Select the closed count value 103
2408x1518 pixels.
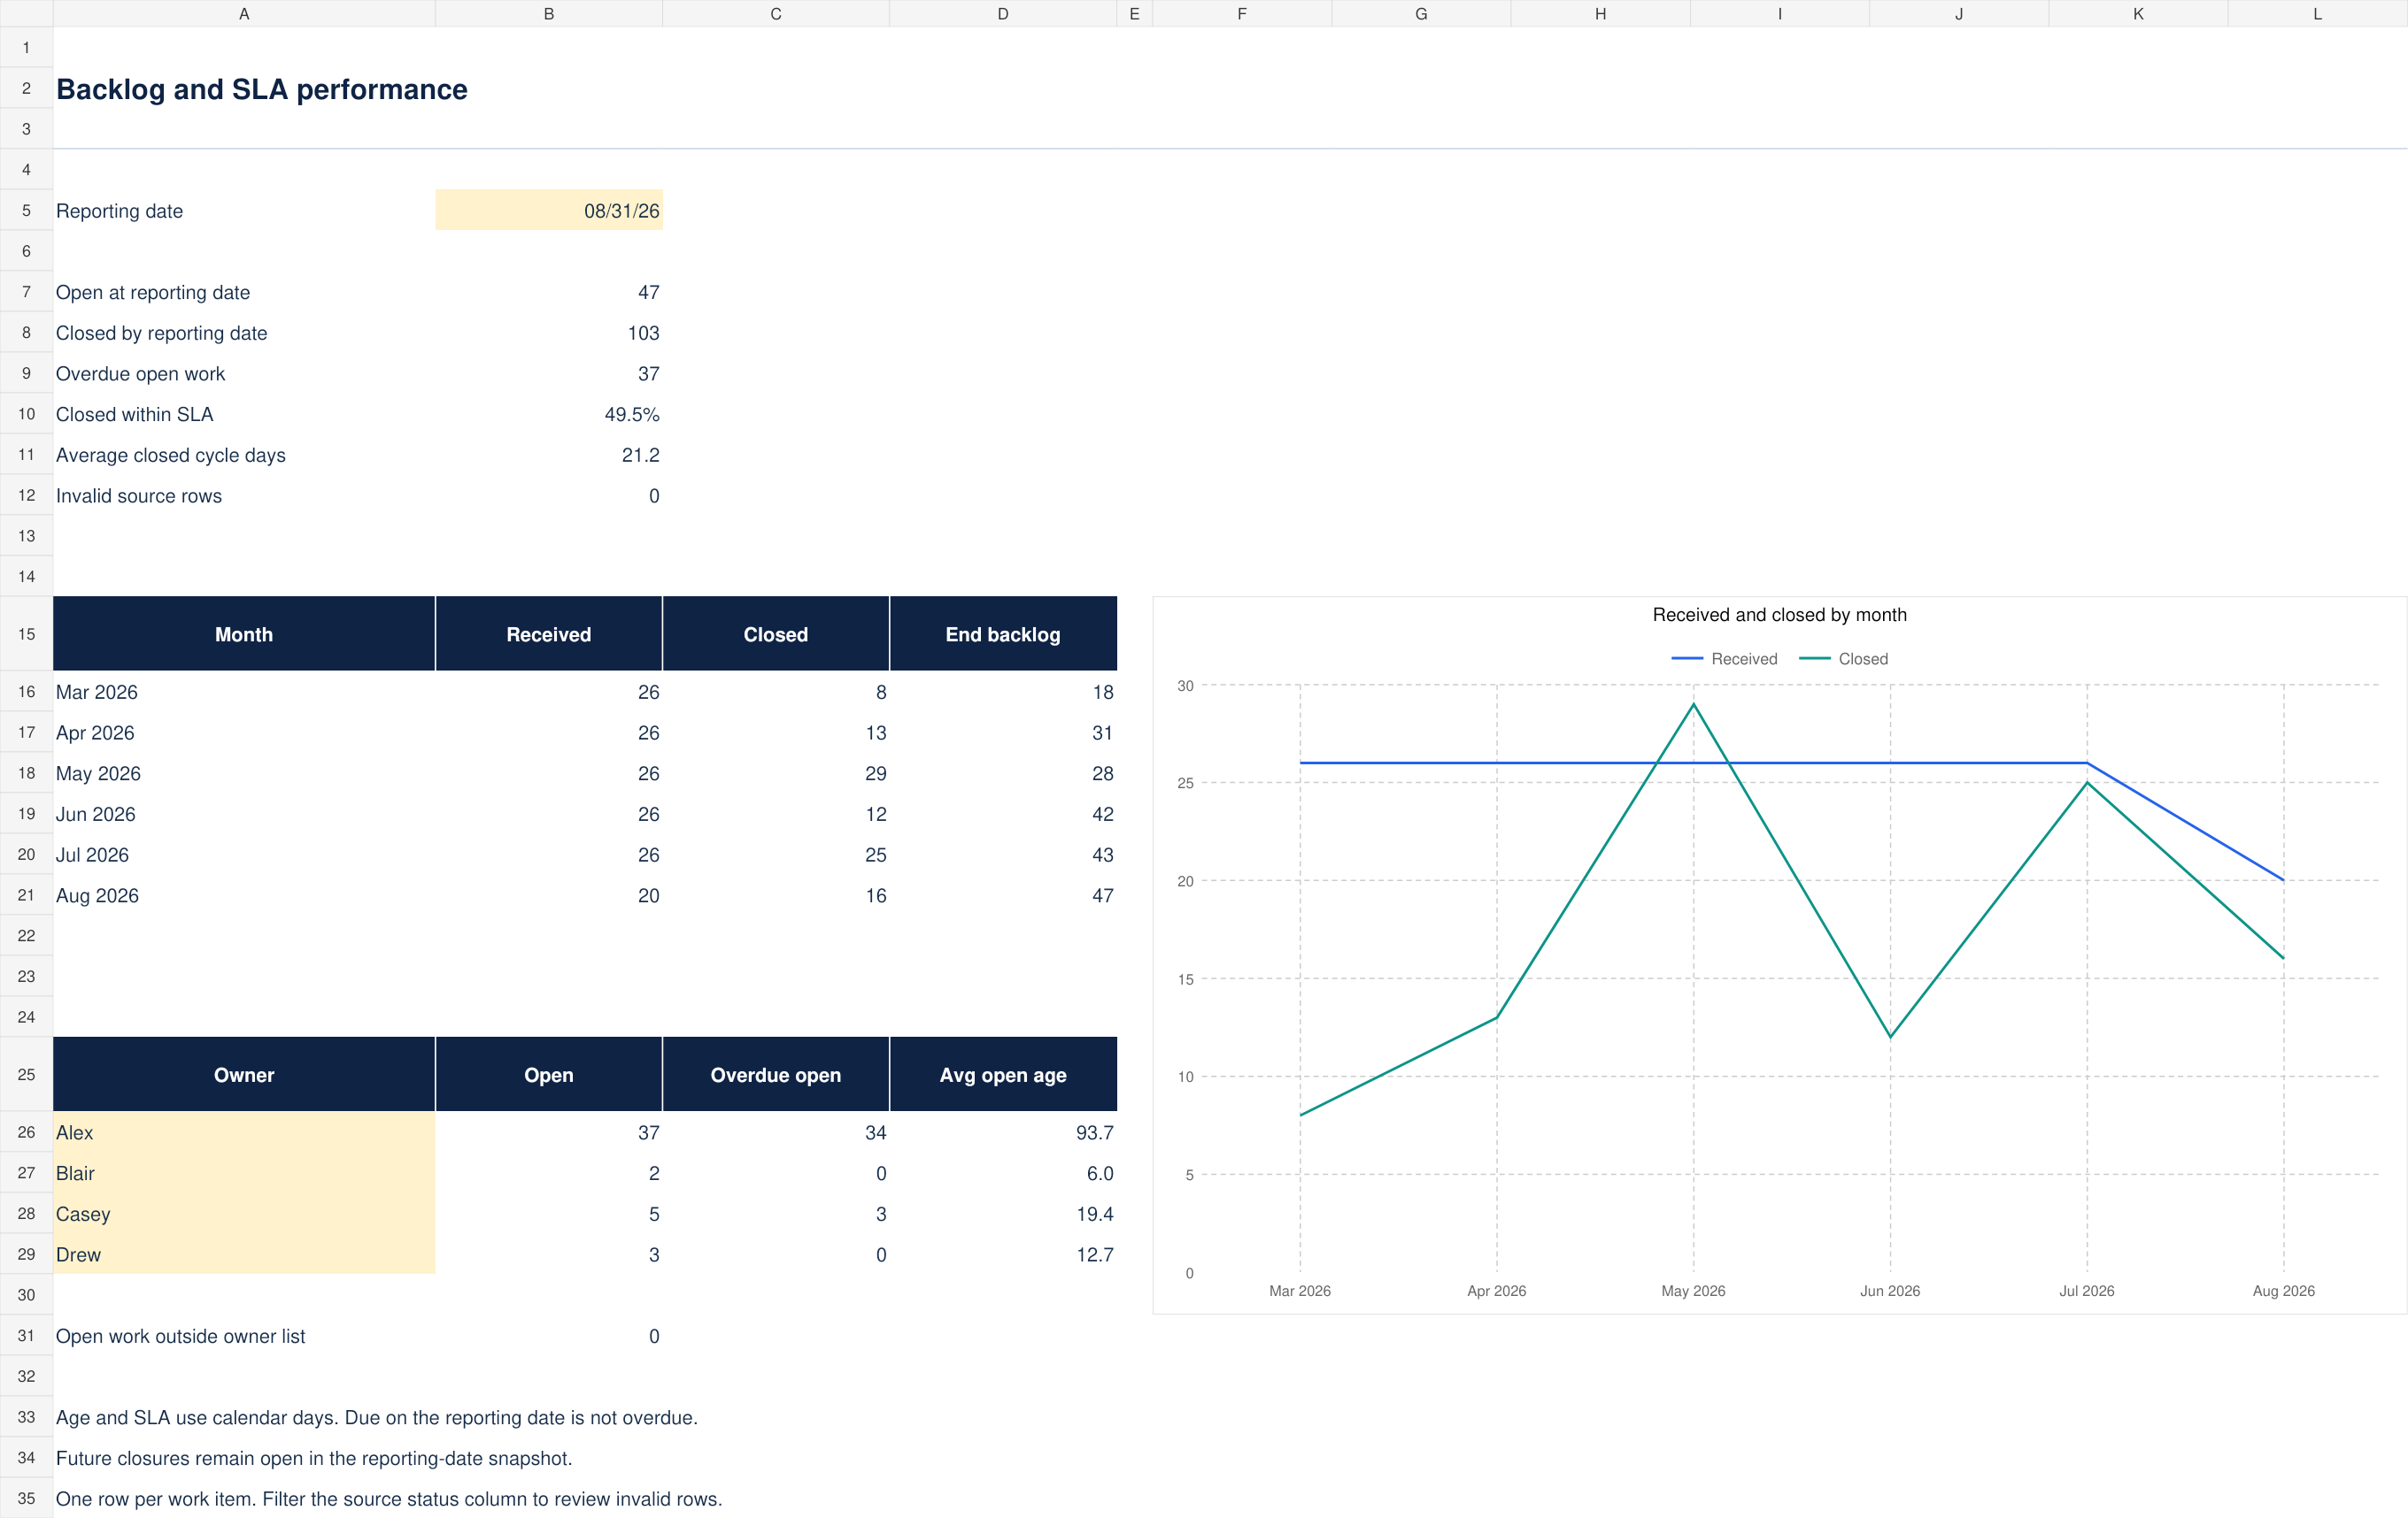(x=548, y=333)
